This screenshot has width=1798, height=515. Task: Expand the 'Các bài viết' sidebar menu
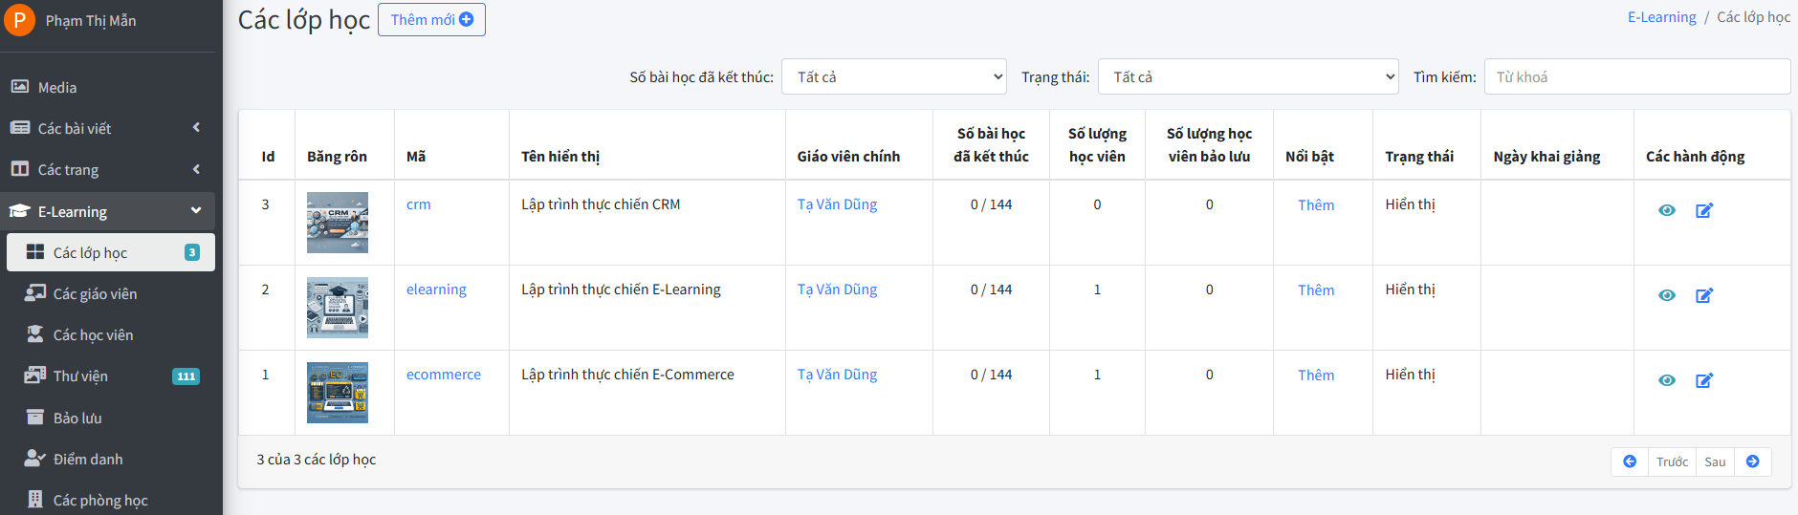click(x=107, y=128)
